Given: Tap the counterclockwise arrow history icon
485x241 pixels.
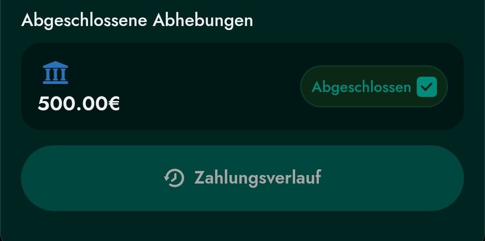Looking at the screenshot, I should (174, 178).
